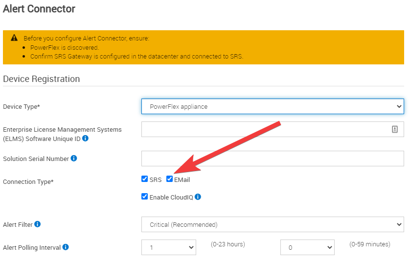410x260 pixels.
Task: Click the Device Registration section heading
Action: 41,79
